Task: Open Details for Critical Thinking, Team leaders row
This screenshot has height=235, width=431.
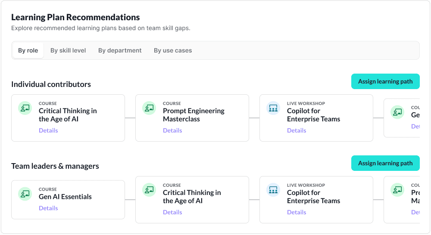Action: click(x=172, y=212)
